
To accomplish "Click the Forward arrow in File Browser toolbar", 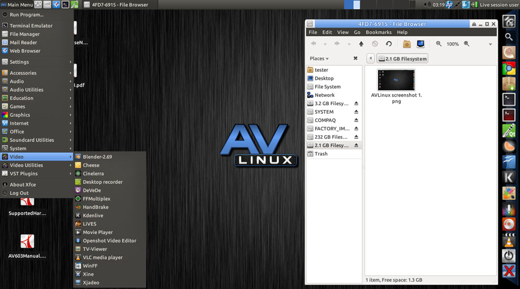I will coord(337,44).
